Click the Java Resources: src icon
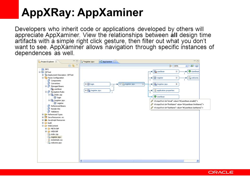 click(x=46, y=117)
